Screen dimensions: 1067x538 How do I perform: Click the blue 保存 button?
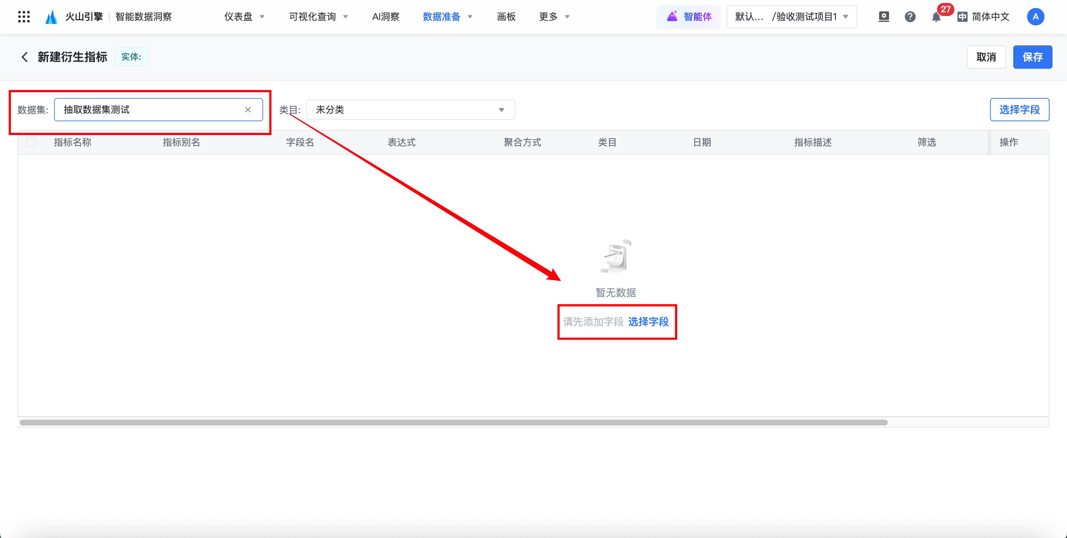pyautogui.click(x=1032, y=57)
